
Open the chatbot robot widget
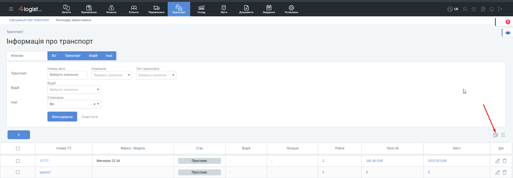tap(508, 33)
